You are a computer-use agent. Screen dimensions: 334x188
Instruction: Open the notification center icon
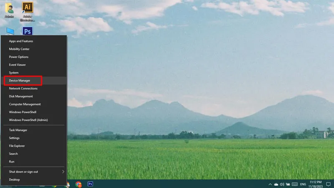click(328, 184)
